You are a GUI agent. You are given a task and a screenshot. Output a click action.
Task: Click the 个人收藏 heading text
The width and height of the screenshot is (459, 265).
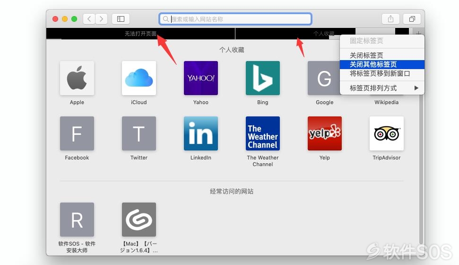(x=232, y=50)
